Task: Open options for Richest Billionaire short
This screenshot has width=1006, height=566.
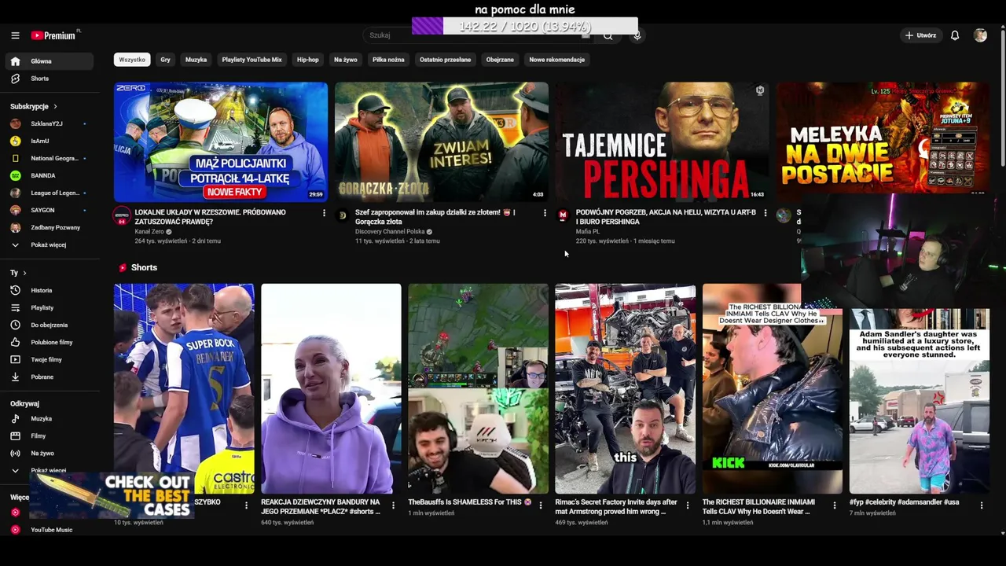Action: [835, 505]
